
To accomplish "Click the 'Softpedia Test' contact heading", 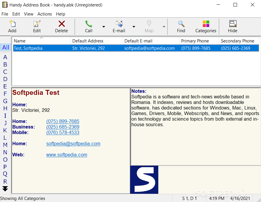I will point(36,93).
